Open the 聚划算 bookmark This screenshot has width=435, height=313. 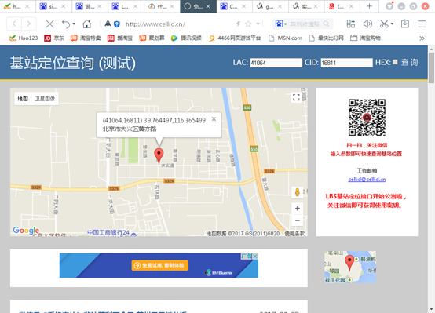click(x=152, y=38)
